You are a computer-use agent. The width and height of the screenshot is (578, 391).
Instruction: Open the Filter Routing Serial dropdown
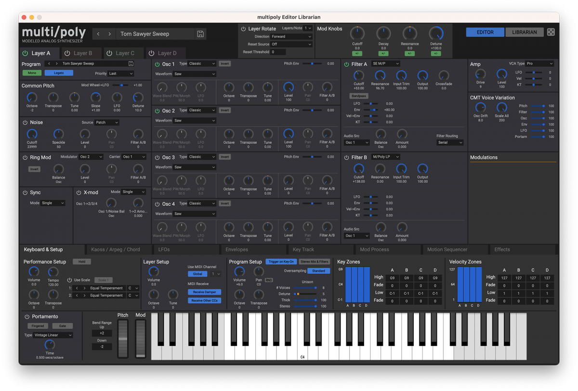[450, 142]
